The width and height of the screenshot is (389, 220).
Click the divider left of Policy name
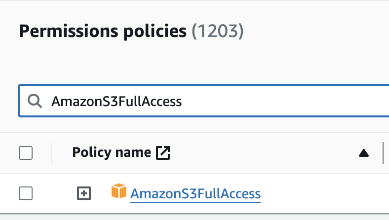tap(52, 153)
